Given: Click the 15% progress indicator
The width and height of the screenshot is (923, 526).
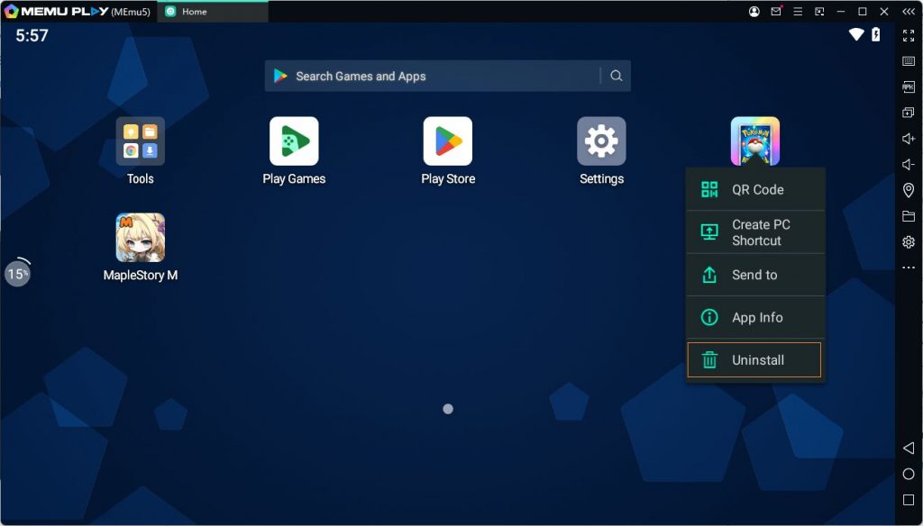Looking at the screenshot, I should [18, 273].
